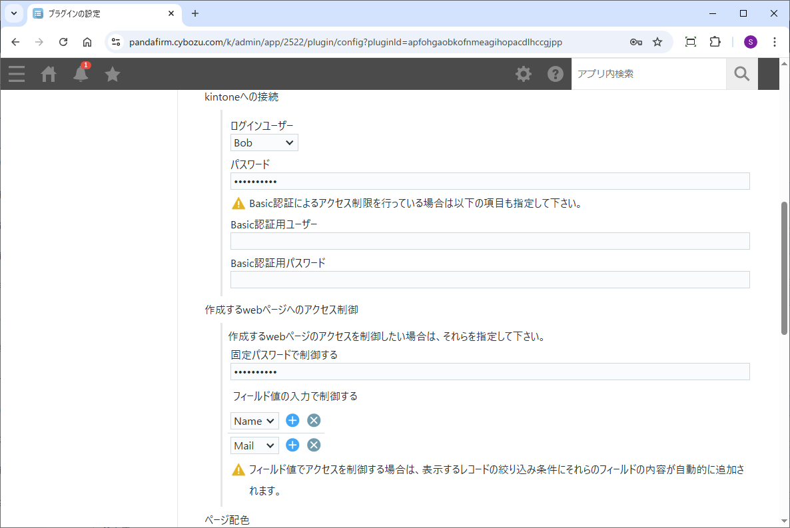This screenshot has height=528, width=790.
Task: Go to kintone portal home icon
Action: (x=49, y=74)
